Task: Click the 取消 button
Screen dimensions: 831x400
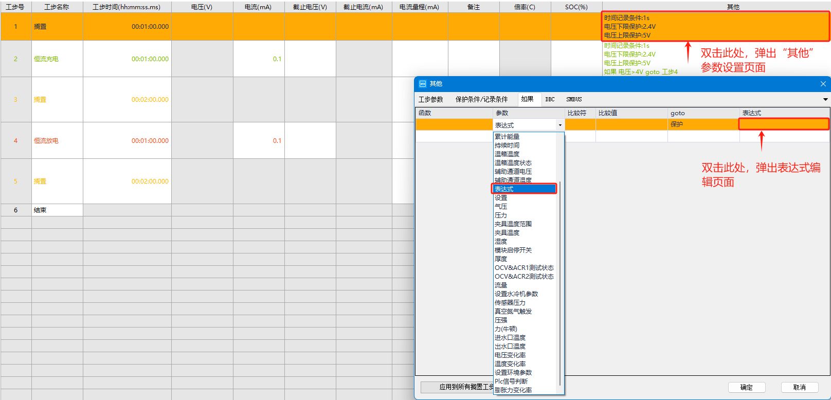Action: point(799,387)
